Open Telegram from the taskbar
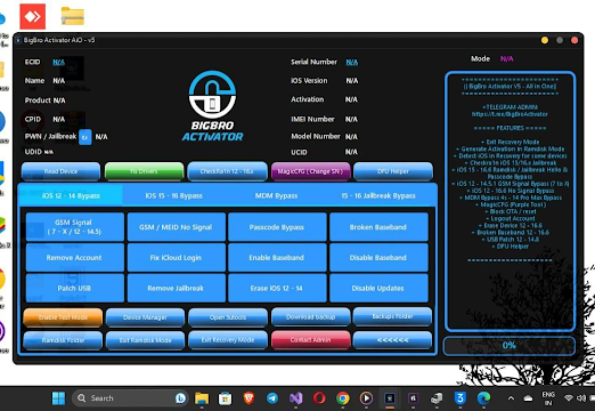This screenshot has height=411, width=595. coord(272,398)
